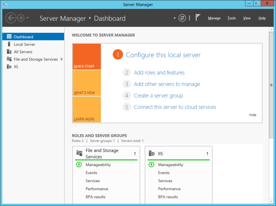
Task: Click the scrollbar down arrow
Action: coord(271,201)
